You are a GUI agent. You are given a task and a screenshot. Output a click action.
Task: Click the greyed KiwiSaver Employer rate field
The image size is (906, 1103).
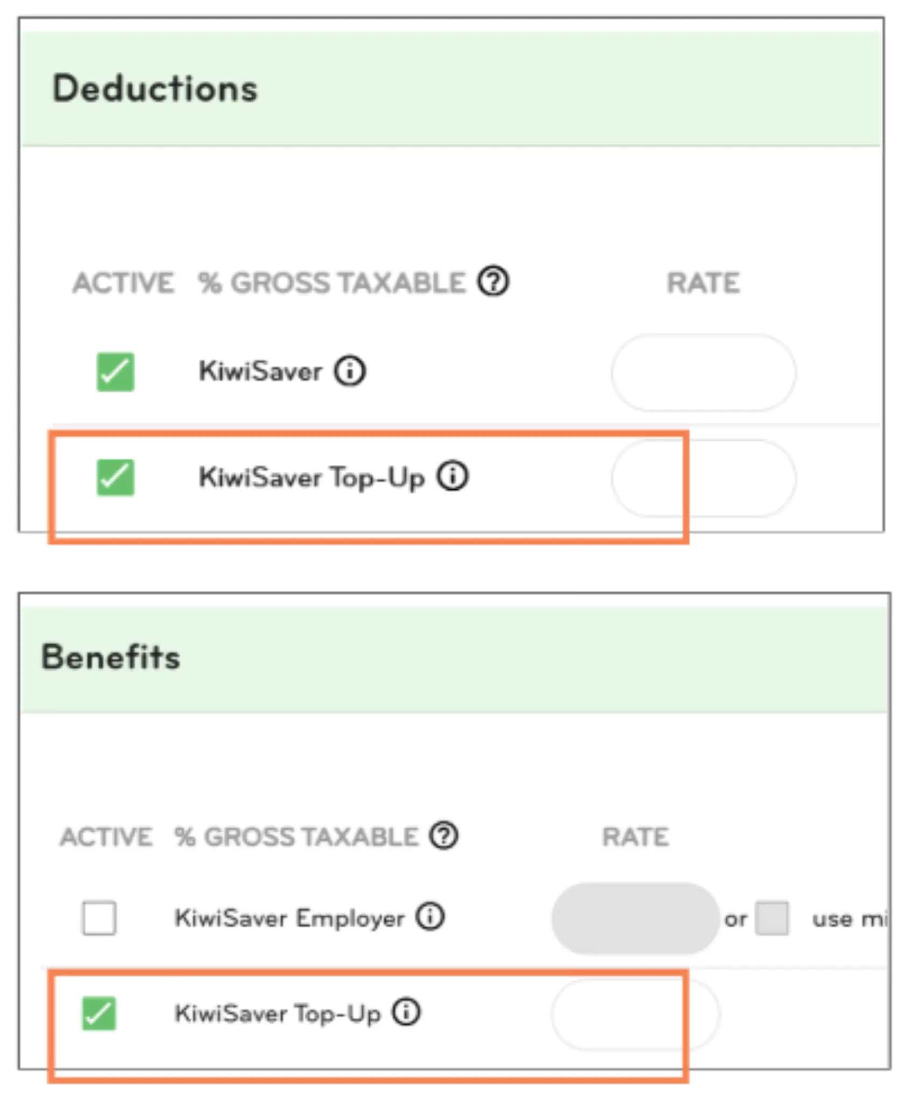pyautogui.click(x=635, y=918)
